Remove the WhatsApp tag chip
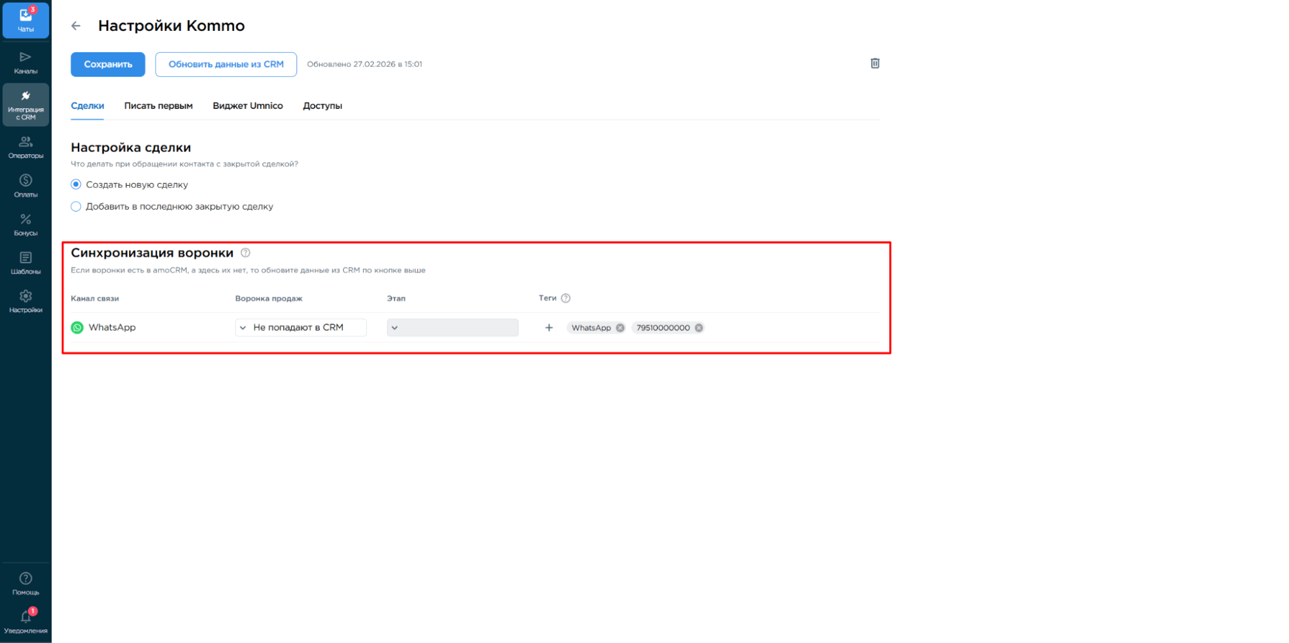Viewport: 1289px width, 643px height. (x=620, y=328)
